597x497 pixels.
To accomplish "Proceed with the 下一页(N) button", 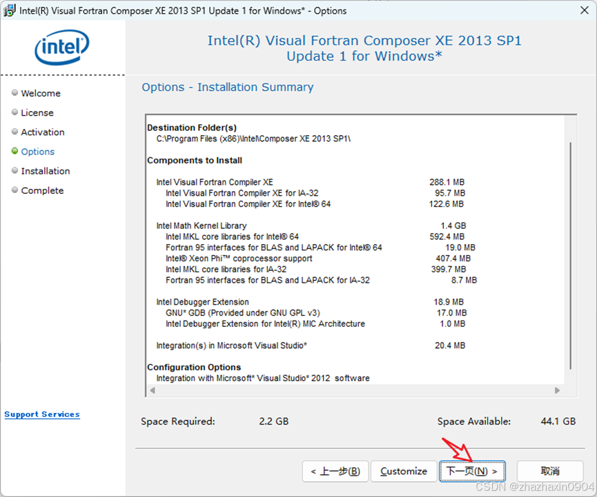I will (472, 471).
